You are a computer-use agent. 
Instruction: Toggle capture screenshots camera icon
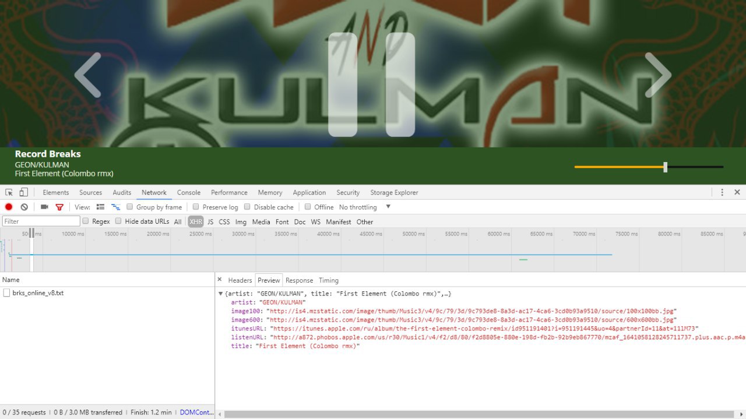coord(44,207)
